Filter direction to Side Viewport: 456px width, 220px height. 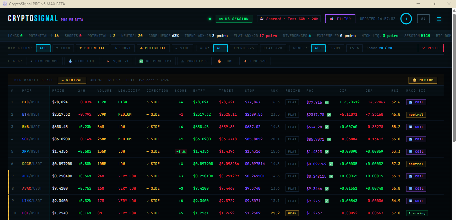pyautogui.click(x=182, y=48)
